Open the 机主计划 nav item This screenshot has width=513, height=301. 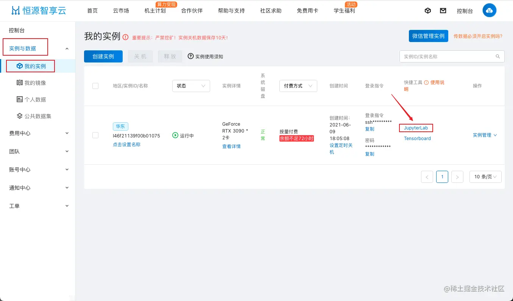point(155,11)
